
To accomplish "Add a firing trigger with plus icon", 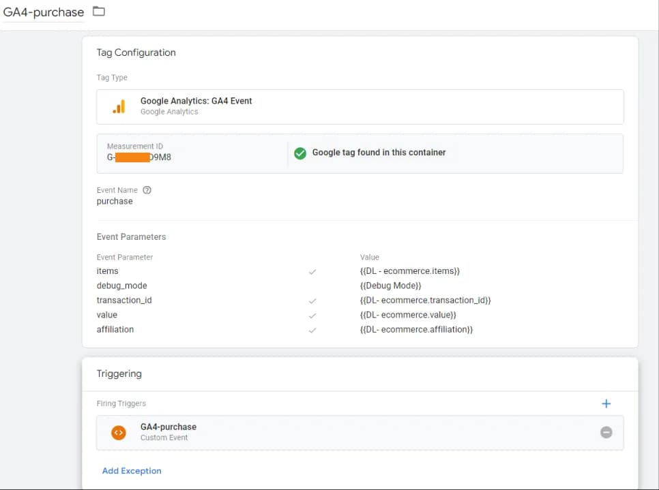I will 606,403.
